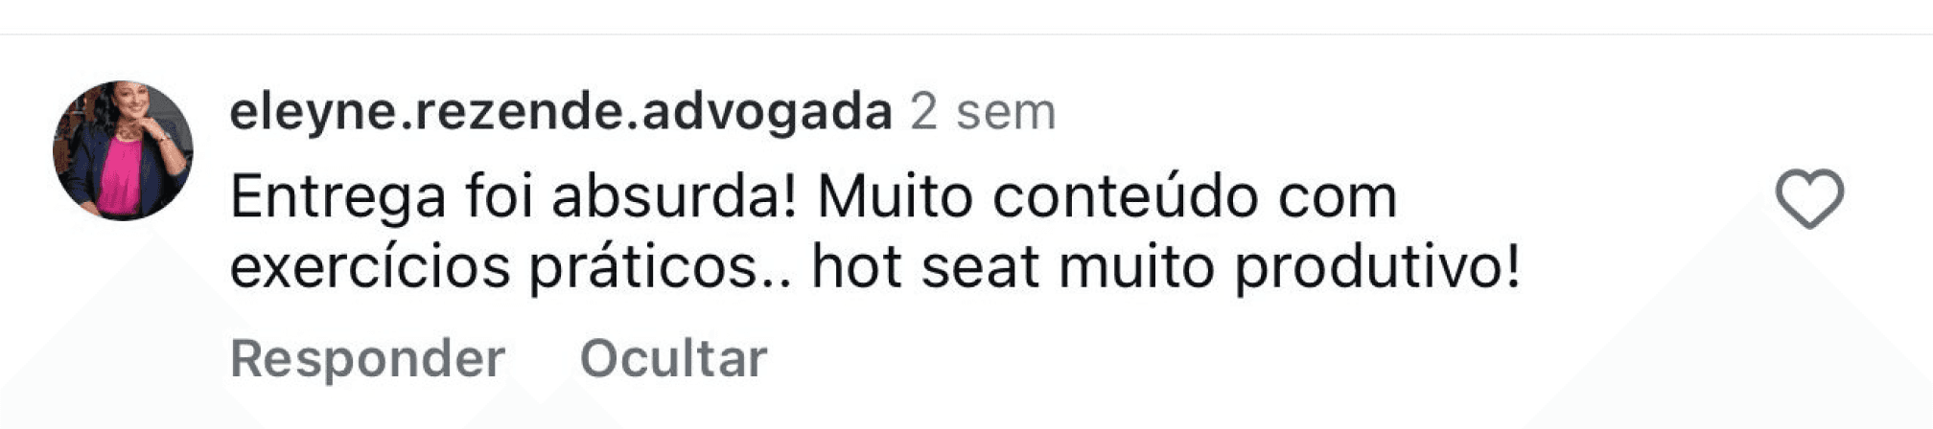Screen dimensions: 1933x429
Task: Tap the heart outline beside the comment
Action: point(1809,198)
